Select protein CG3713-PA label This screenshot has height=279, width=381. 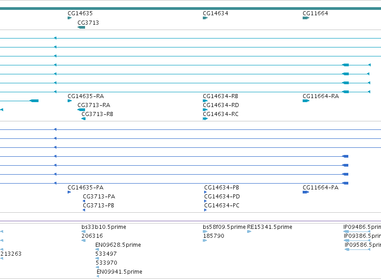[99, 197]
